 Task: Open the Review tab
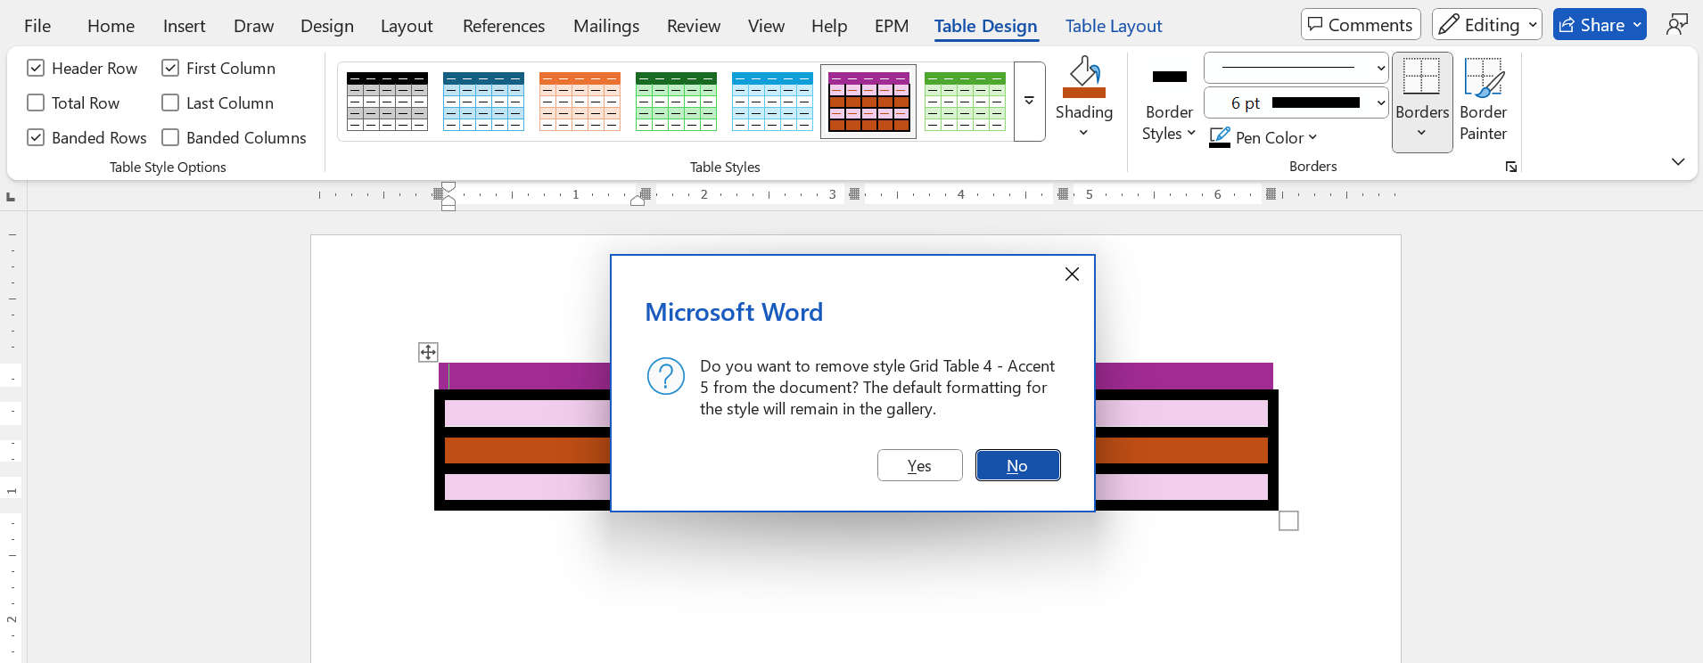coord(694,26)
